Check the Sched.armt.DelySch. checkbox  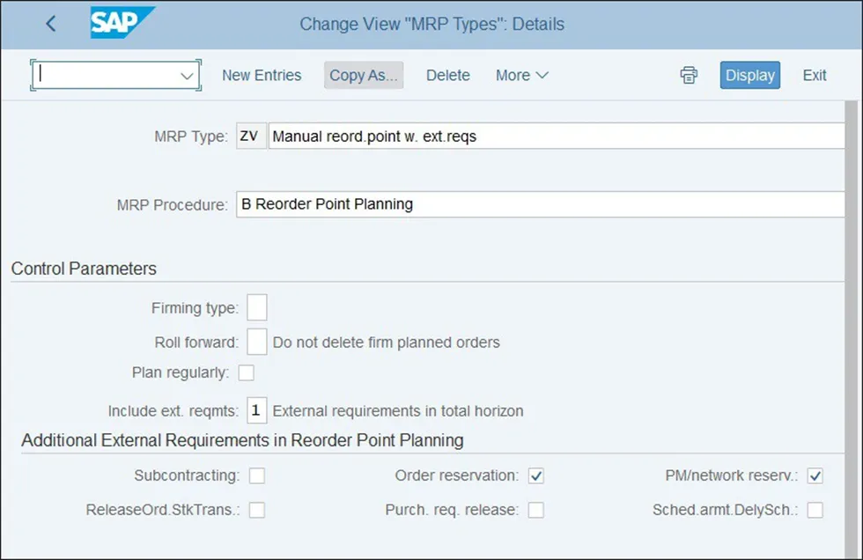click(815, 510)
